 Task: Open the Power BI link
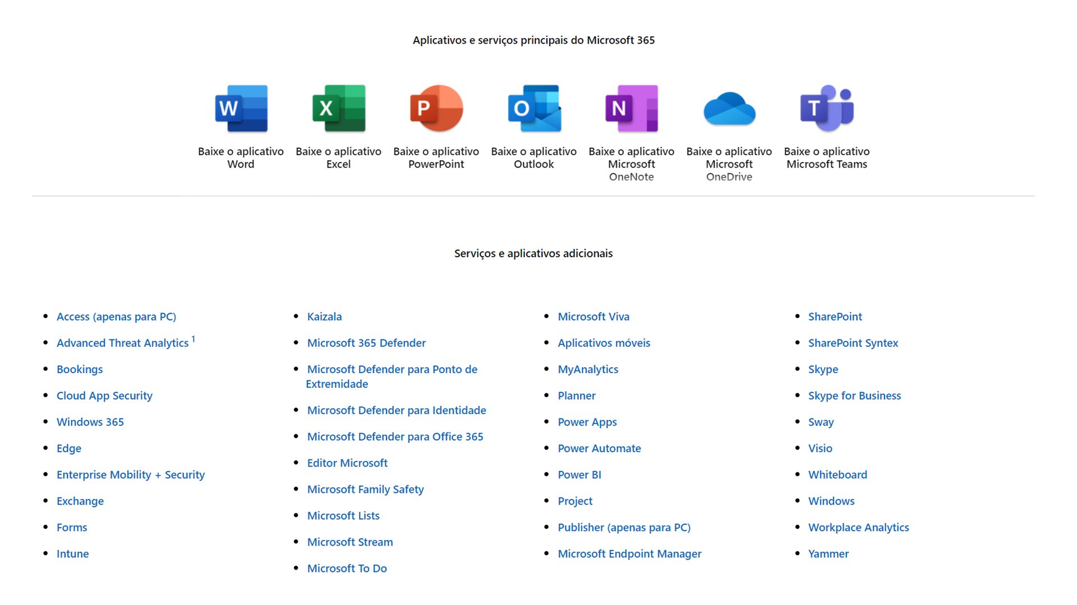579,474
